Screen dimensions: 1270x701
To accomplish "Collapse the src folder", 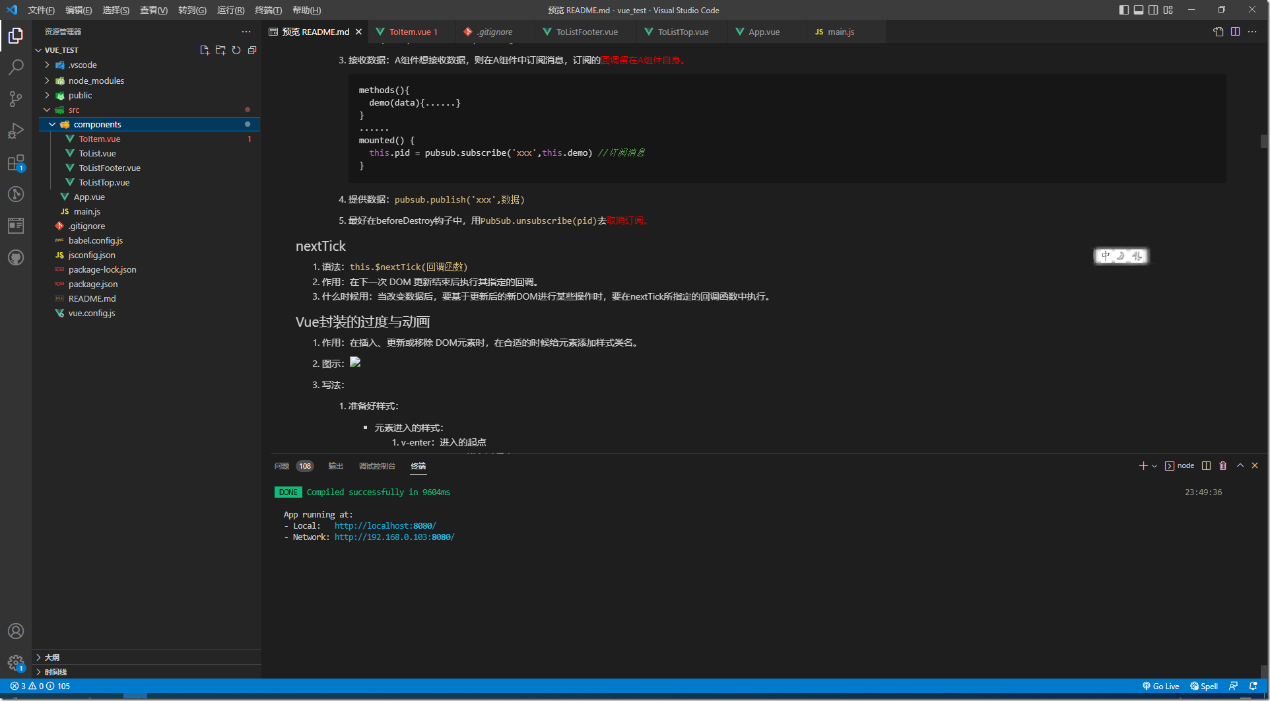I will [x=150, y=110].
